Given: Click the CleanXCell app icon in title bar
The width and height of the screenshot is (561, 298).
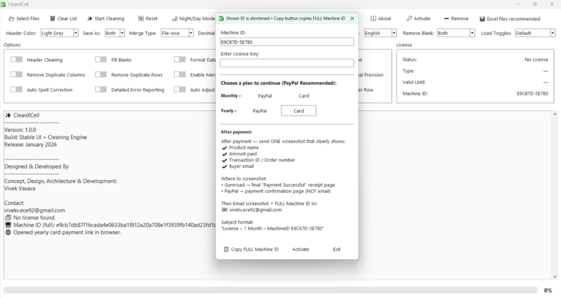Looking at the screenshot, I should tap(3, 4).
